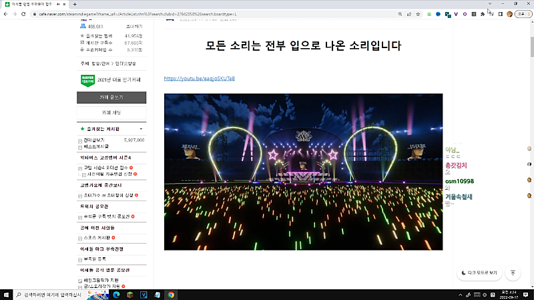Open the 전체글보기 board
Viewport: 534px width, 300px height.
95,140
